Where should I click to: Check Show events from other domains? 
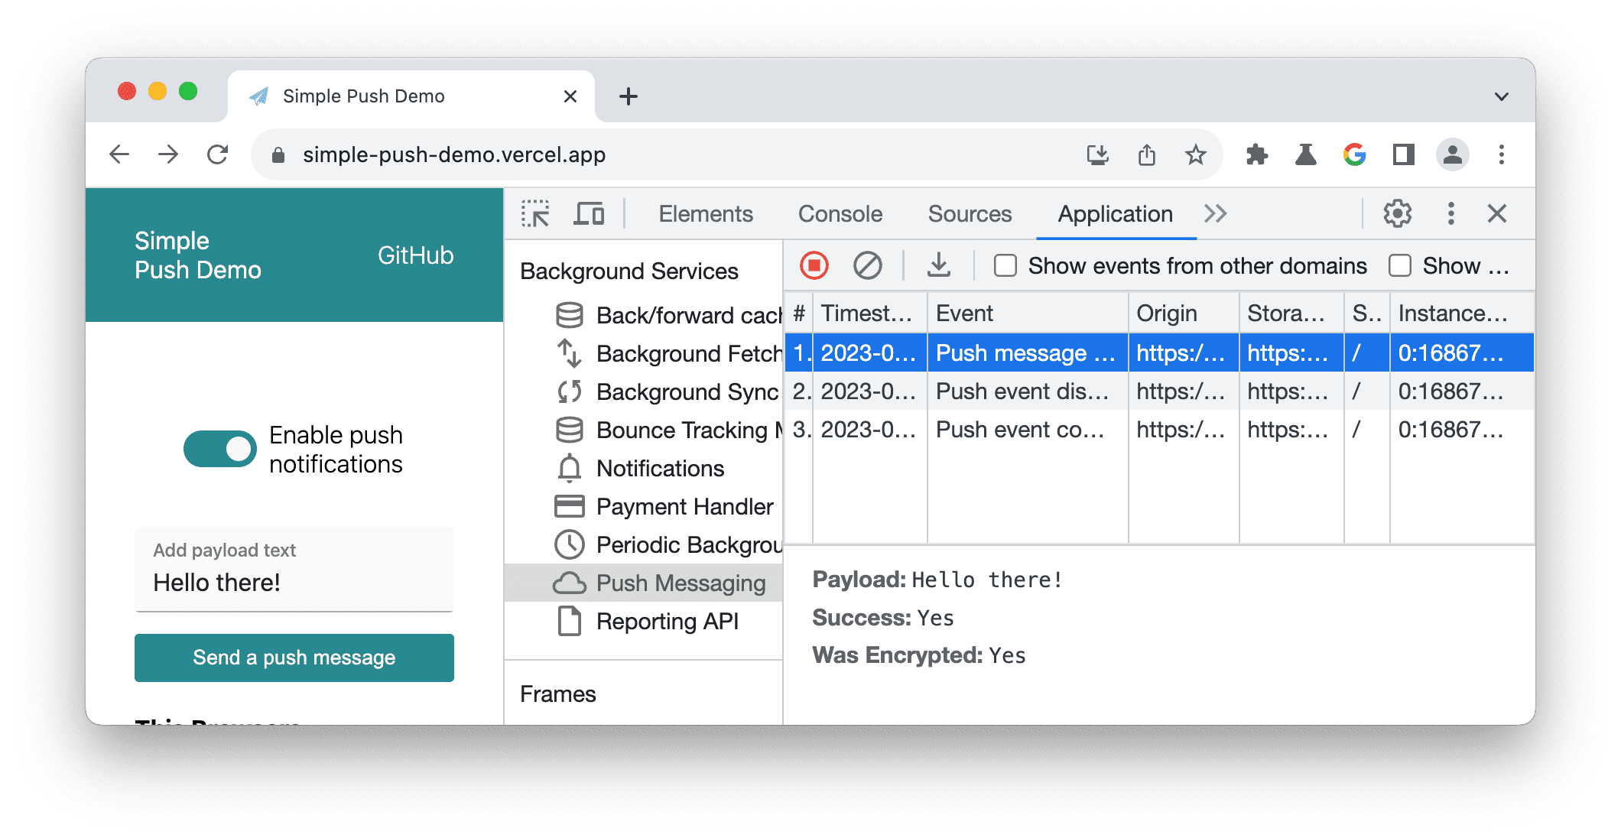pyautogui.click(x=1005, y=266)
